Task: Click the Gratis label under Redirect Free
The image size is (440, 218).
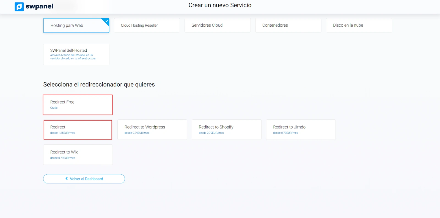Action: [54, 108]
